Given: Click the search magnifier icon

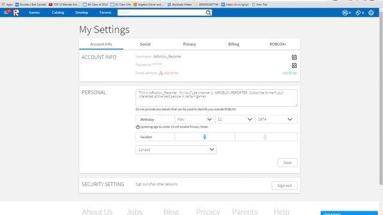Looking at the screenshot, I should (x=208, y=13).
